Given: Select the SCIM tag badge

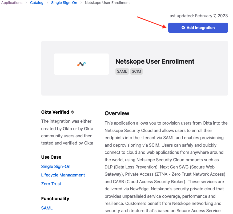Looking at the screenshot, I should pyautogui.click(x=136, y=71).
